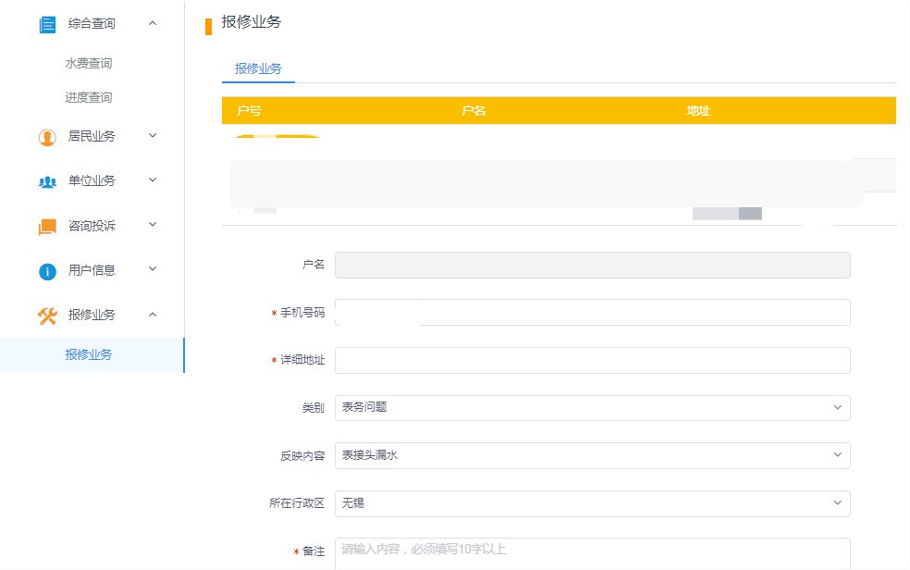Click the 手机号码 input field
910x570 pixels.
[593, 312]
